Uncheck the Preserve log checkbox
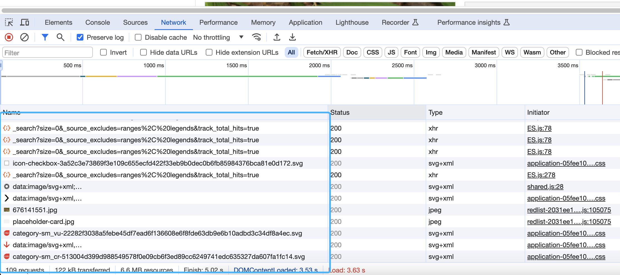Screen dimensions: 620x275 80,37
